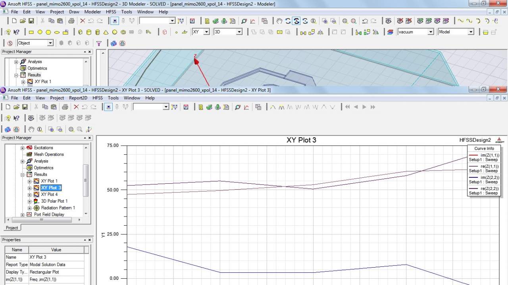
Task: Toggle the first marker mode icon in plot toolbar
Action: coord(273,107)
